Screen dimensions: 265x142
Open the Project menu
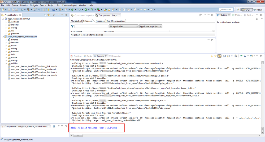pos(51,5)
